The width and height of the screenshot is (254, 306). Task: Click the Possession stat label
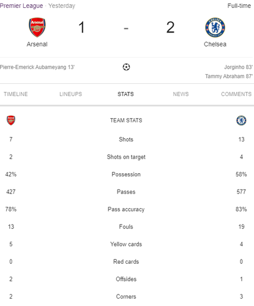click(126, 174)
